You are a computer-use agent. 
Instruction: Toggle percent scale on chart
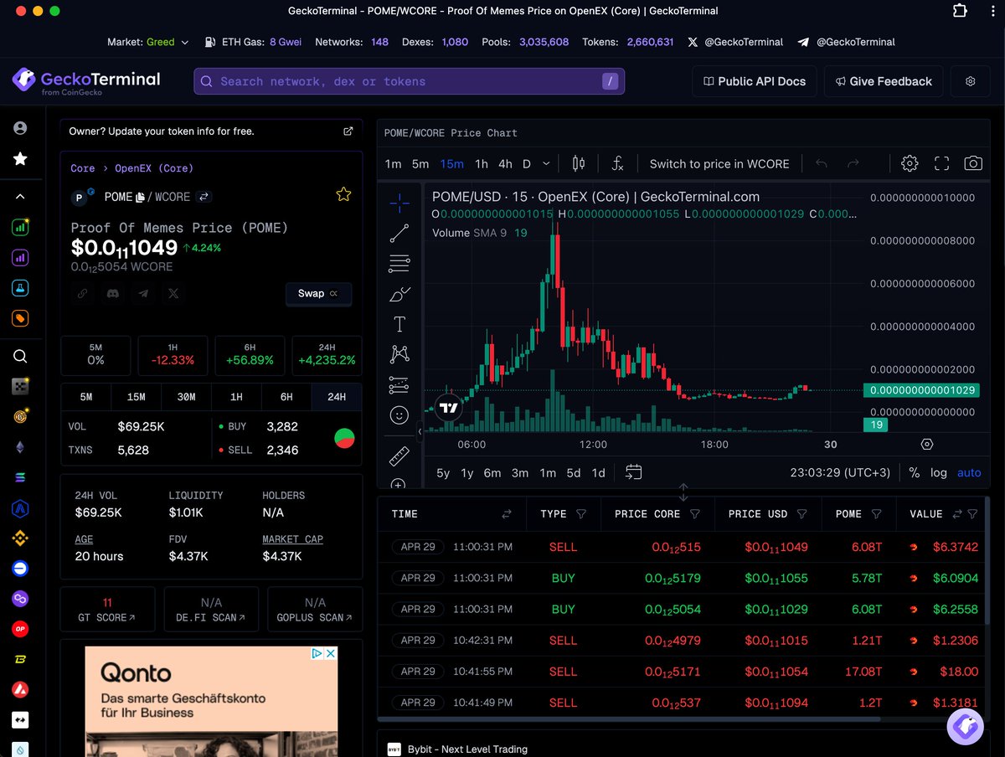(914, 472)
